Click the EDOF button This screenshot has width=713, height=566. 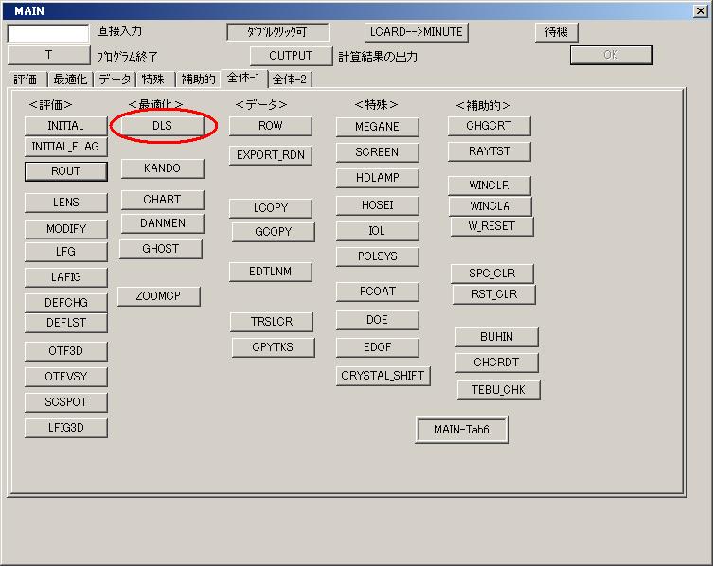coord(378,347)
